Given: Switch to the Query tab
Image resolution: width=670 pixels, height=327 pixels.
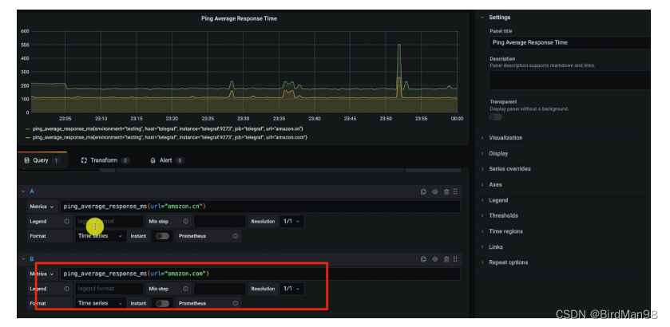Looking at the screenshot, I should tap(42, 160).
